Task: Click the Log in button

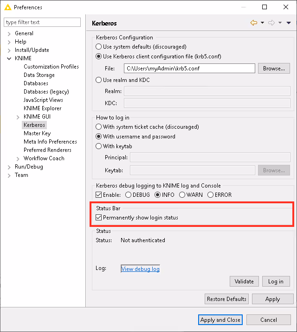Action: [x=276, y=282]
